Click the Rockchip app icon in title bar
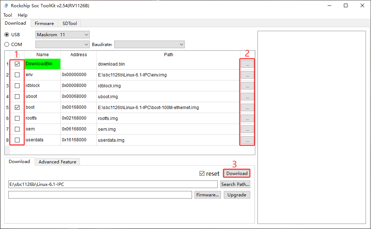The height and width of the screenshot is (229, 371). [6, 5]
